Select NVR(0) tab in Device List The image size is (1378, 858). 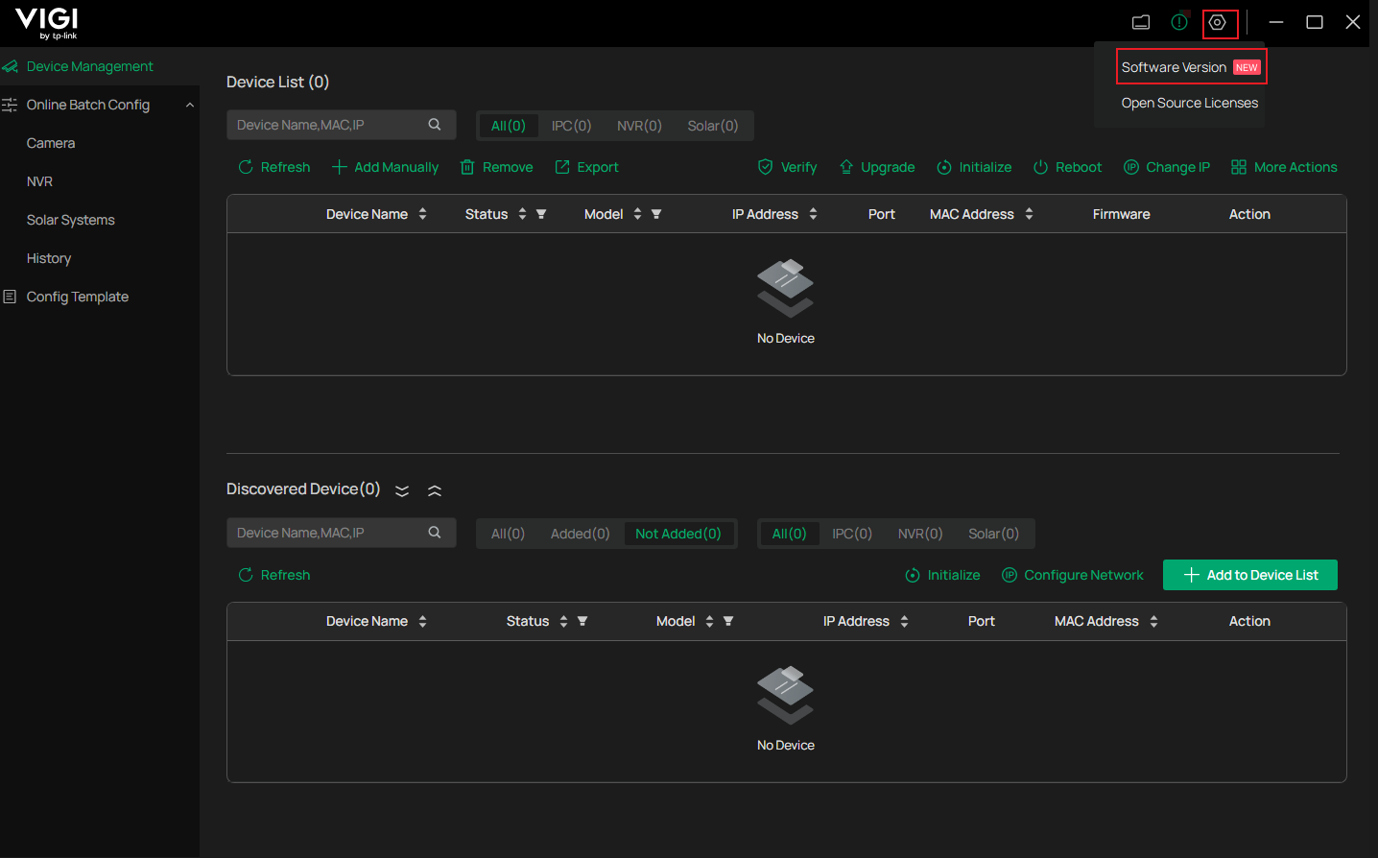click(639, 126)
